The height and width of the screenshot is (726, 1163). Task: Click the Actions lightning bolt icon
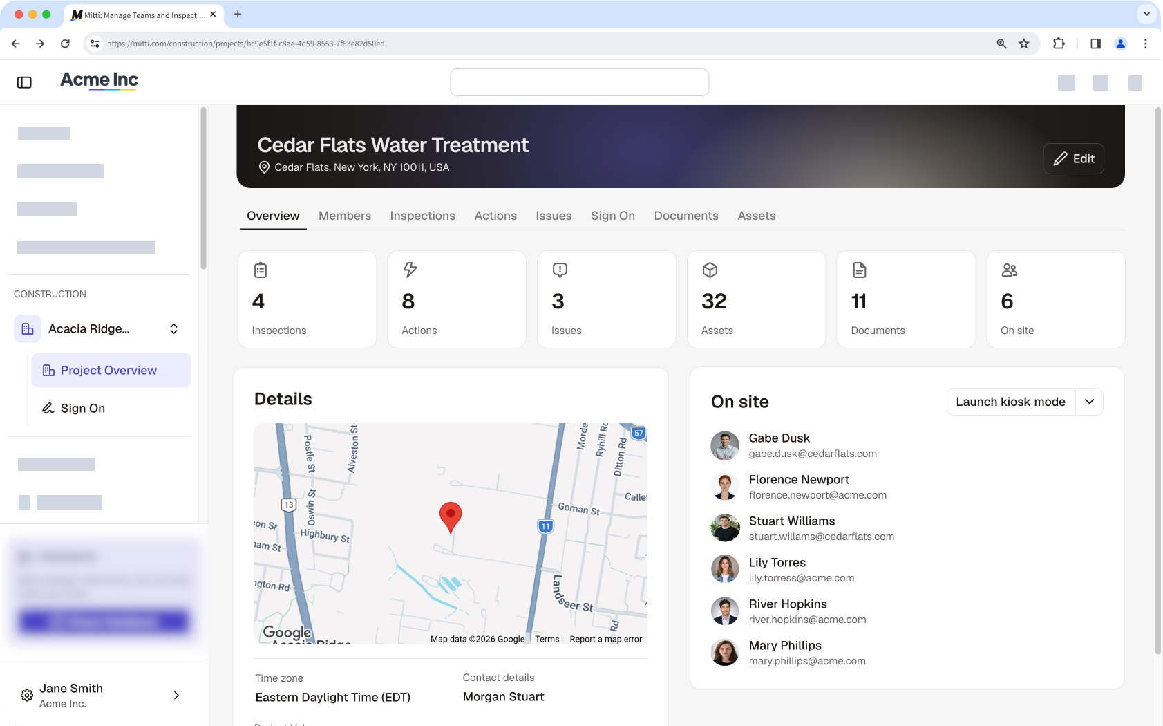point(410,270)
